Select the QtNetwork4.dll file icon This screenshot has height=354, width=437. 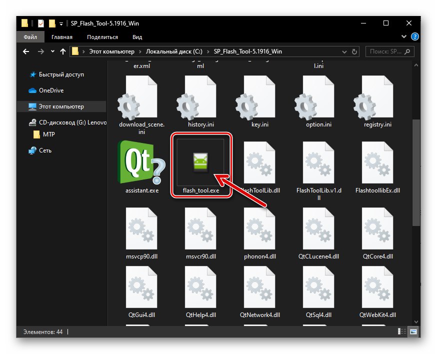pyautogui.click(x=259, y=287)
